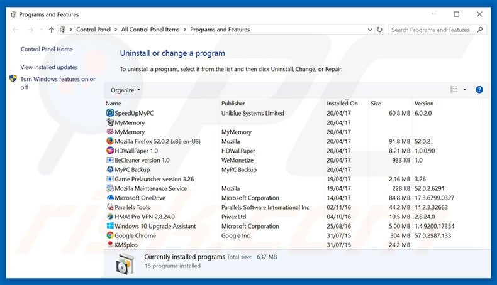Sort by the Name column header
Image resolution: width=497 pixels, height=285 pixels.
pyautogui.click(x=113, y=104)
